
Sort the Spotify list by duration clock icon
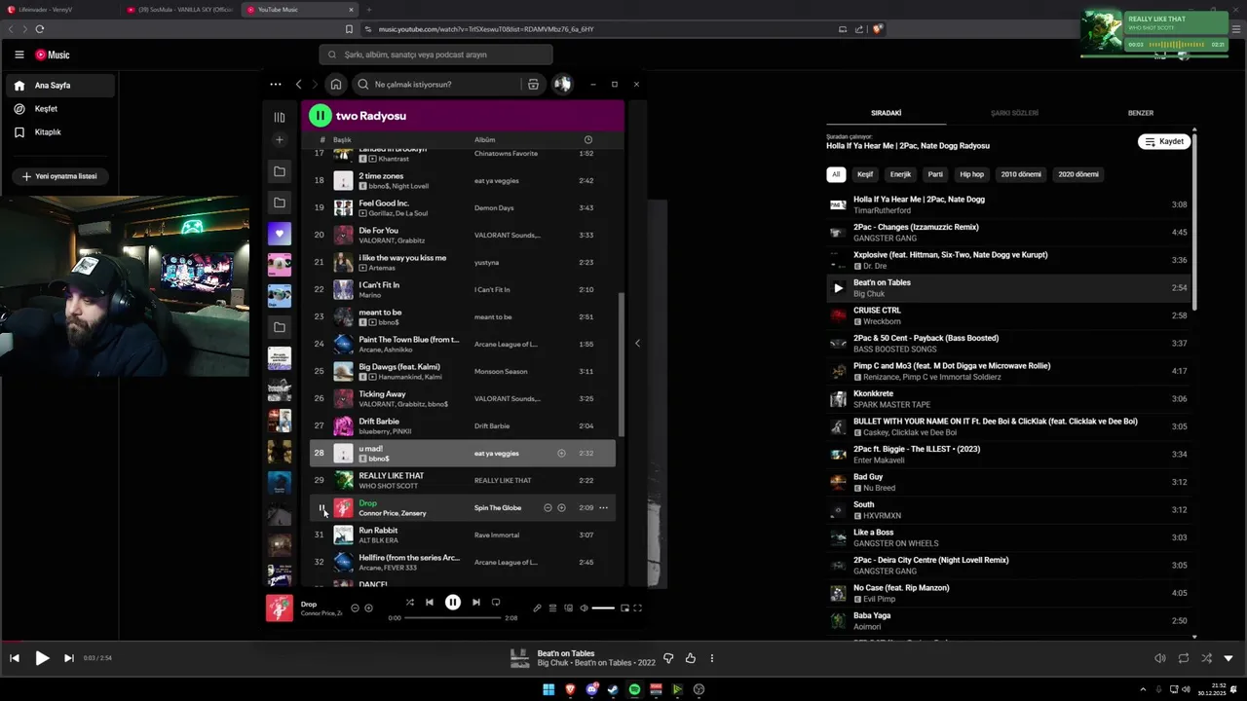tap(587, 139)
